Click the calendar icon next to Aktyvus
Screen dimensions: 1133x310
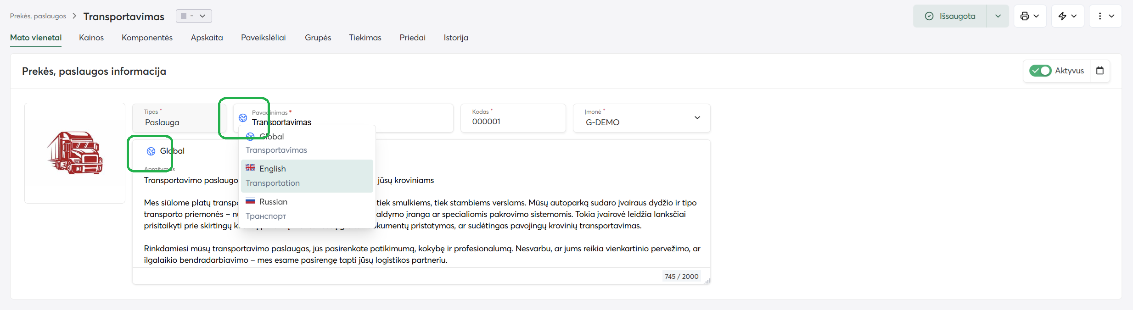coord(1100,71)
